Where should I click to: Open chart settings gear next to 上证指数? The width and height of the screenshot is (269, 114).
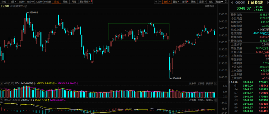pyautogui.click(x=26, y=6)
